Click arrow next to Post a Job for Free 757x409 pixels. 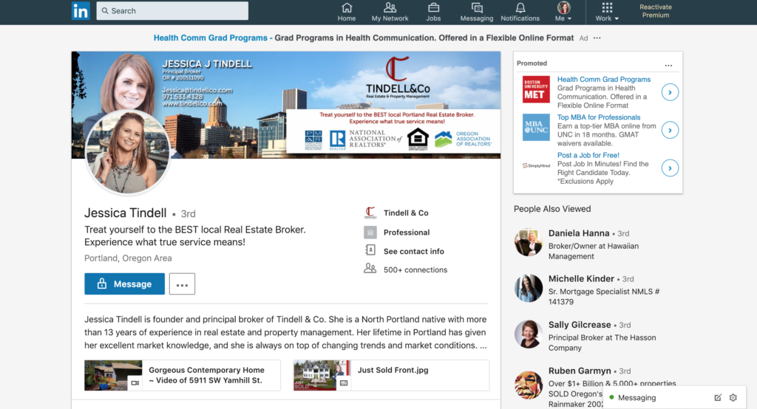[670, 168]
